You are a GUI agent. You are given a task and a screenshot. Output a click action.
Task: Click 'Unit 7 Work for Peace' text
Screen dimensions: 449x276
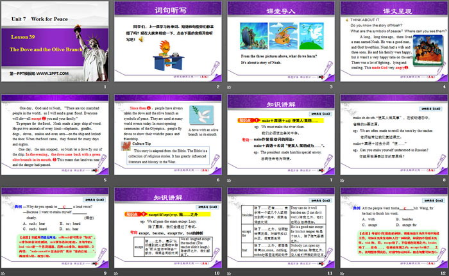point(40,19)
